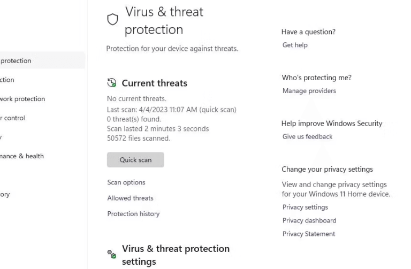Open the performance & health sidebar item
Viewport: 411px width, 269px height.
(22, 156)
